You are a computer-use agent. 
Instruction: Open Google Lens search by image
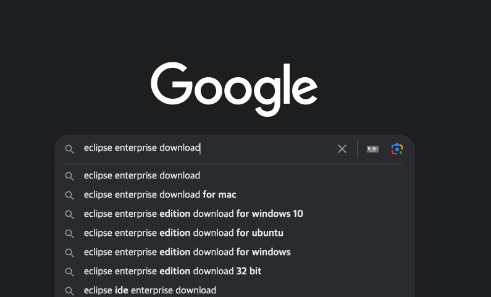[x=397, y=149]
